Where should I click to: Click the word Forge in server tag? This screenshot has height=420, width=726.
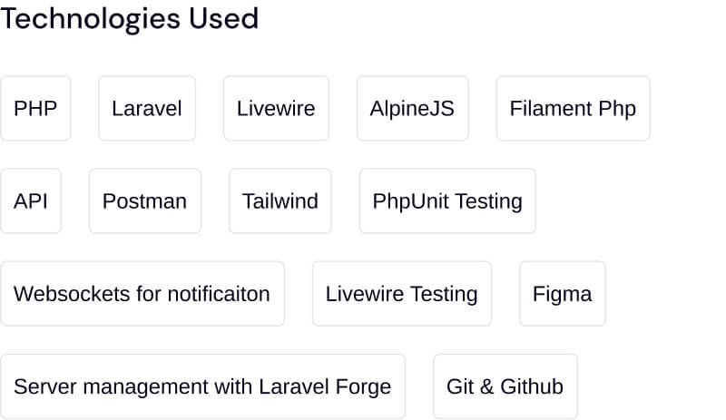pyautogui.click(x=362, y=386)
